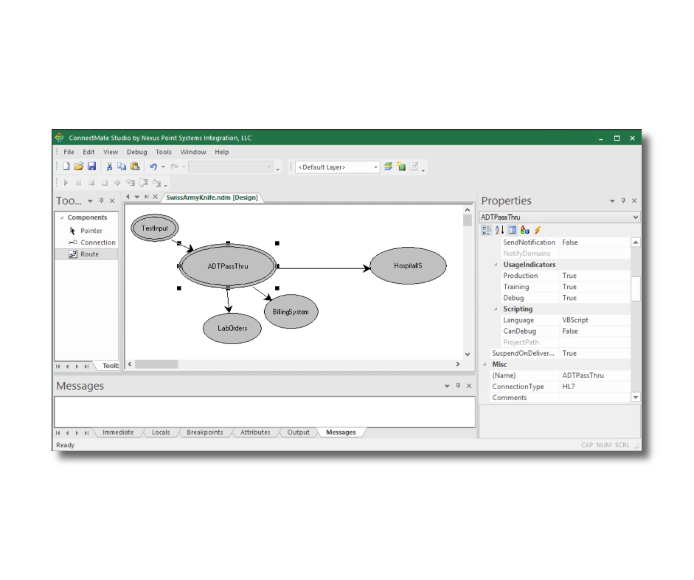Collapse the Scripting property group
694x580 pixels.
coord(496,310)
